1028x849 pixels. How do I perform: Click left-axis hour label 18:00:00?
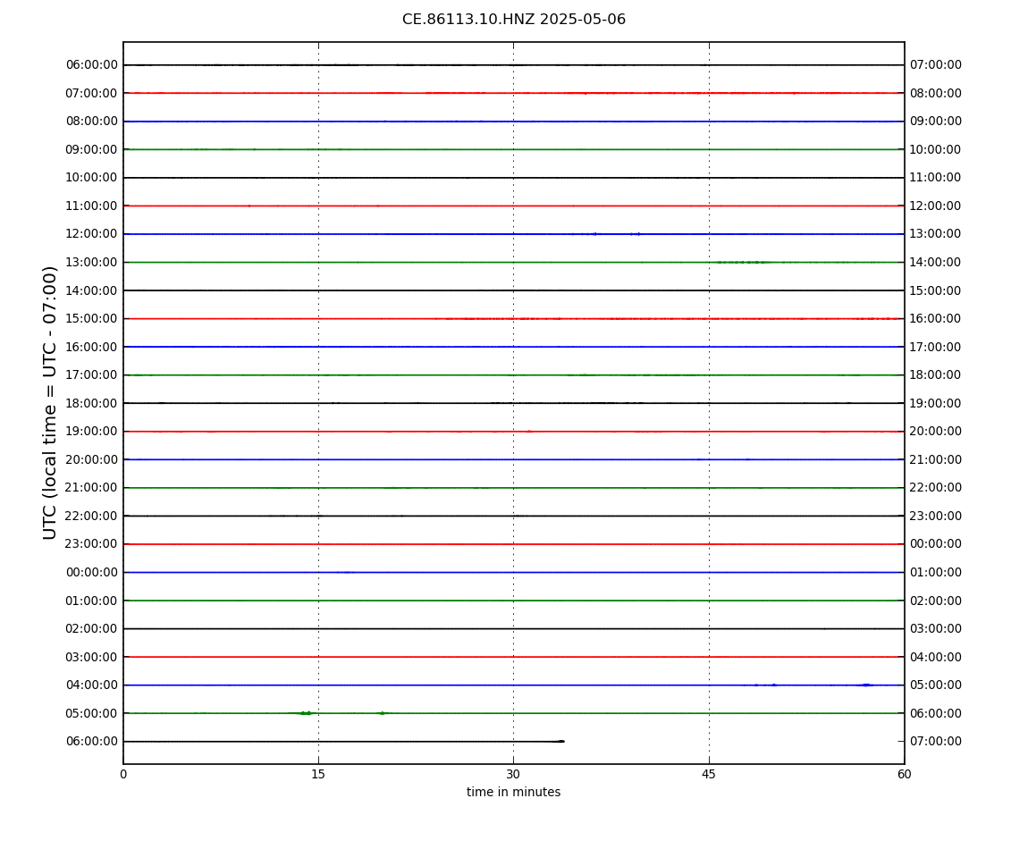(92, 403)
